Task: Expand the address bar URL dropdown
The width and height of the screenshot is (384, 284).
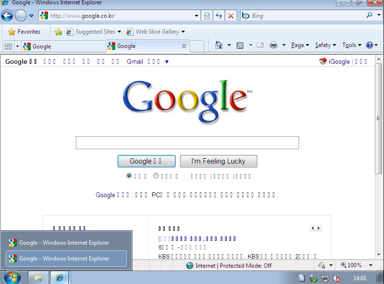Action: pyautogui.click(x=196, y=16)
